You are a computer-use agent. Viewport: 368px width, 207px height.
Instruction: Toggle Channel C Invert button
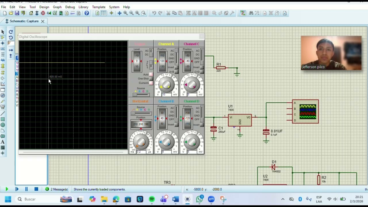(x=202, y=67)
